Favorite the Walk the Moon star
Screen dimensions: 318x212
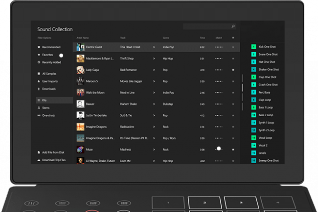233,93
